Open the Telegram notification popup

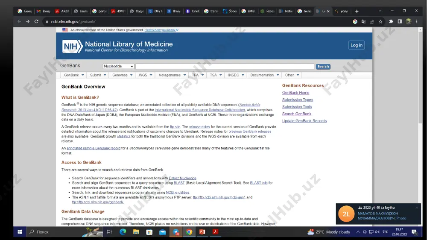(378, 214)
